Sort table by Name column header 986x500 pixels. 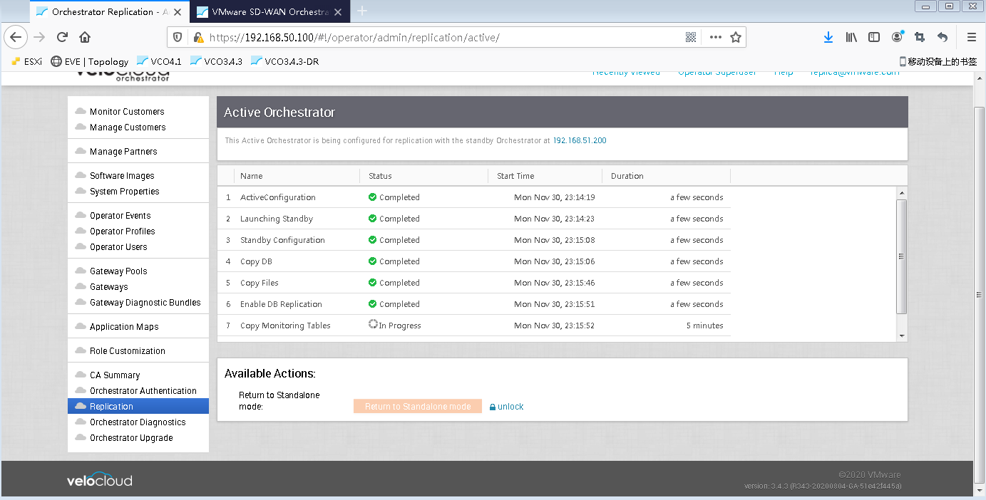(x=297, y=176)
